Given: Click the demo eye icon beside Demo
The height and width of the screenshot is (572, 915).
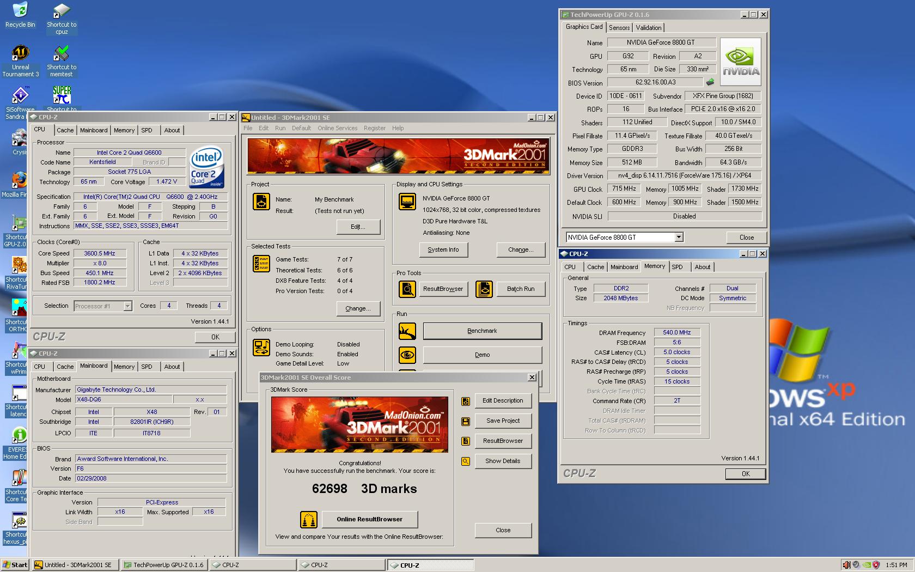Looking at the screenshot, I should [407, 355].
